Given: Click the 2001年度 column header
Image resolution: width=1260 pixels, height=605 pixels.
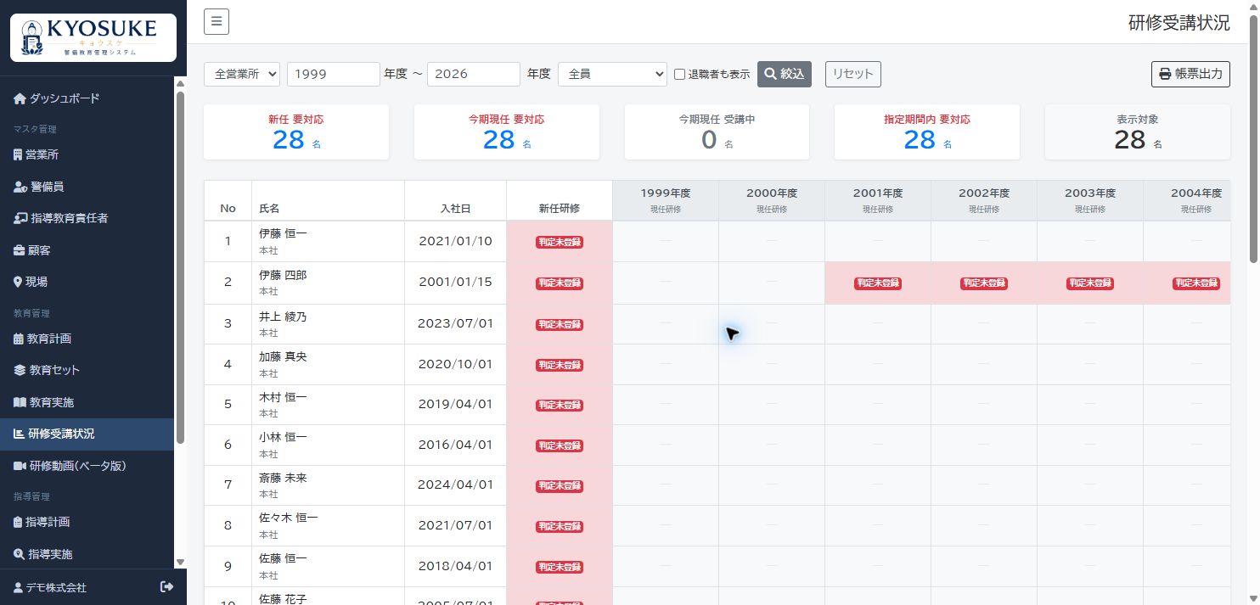Looking at the screenshot, I should (878, 200).
